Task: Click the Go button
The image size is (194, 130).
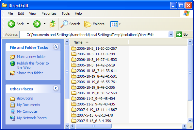Action: tap(182, 34)
